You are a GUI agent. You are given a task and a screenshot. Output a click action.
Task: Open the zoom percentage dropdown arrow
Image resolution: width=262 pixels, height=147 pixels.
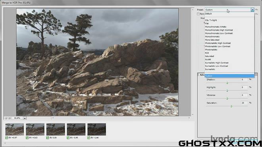click(x=25, y=118)
